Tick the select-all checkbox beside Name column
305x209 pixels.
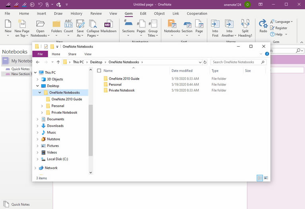[x=99, y=71]
